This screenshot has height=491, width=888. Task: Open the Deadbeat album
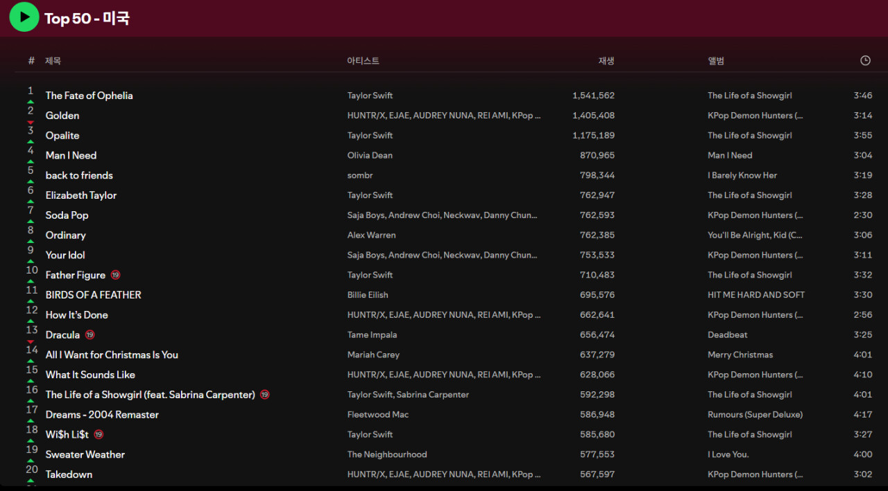coord(728,334)
